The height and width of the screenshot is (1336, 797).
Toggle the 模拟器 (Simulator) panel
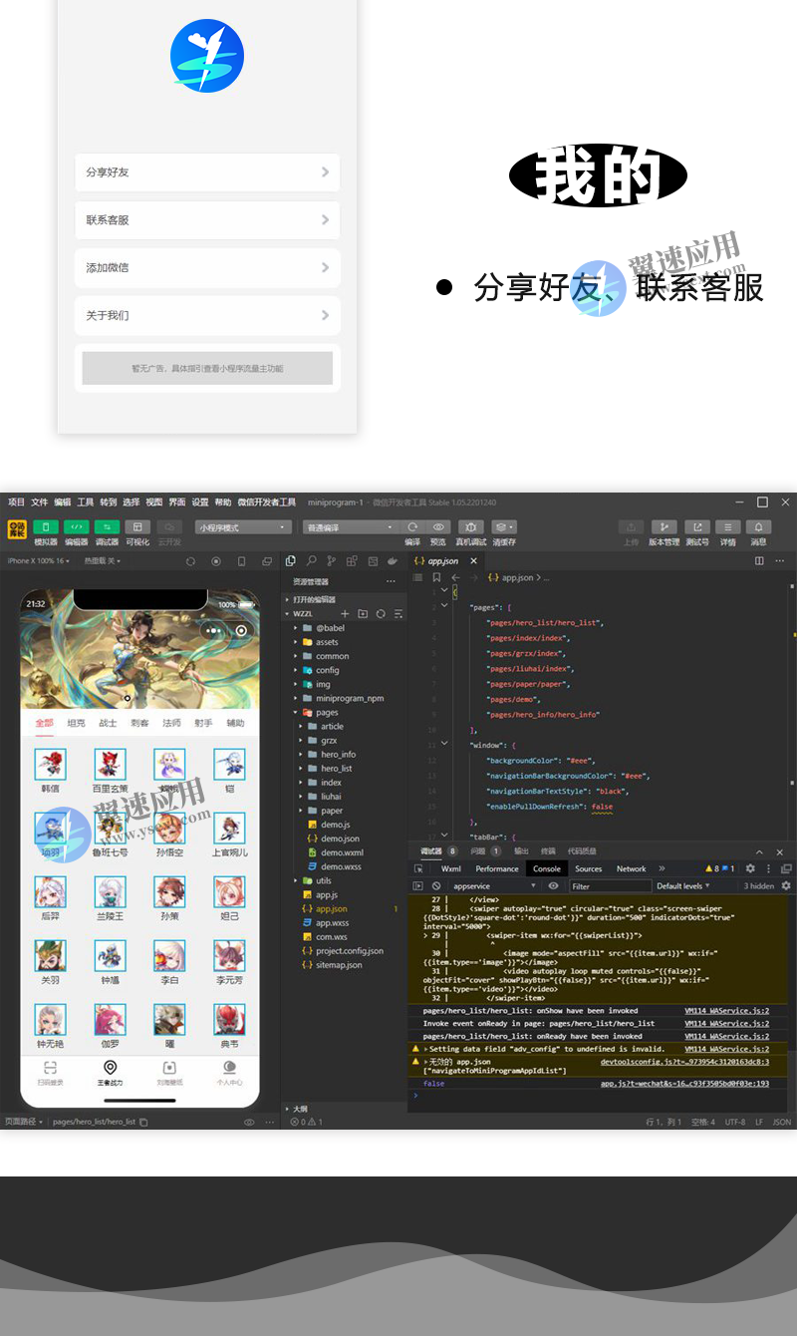coord(44,528)
